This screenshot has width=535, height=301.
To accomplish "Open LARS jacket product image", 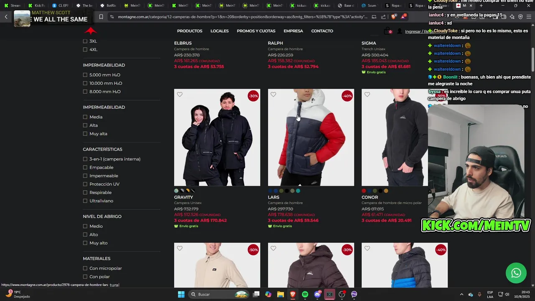I will [311, 137].
